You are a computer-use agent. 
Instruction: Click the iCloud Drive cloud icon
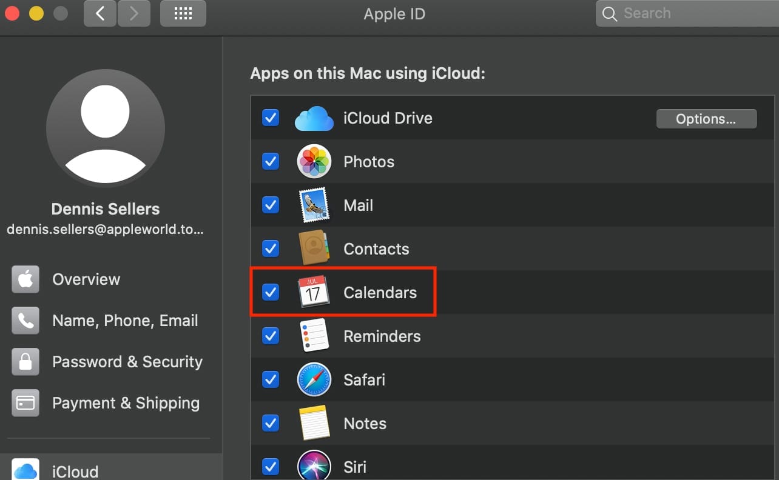click(x=314, y=118)
